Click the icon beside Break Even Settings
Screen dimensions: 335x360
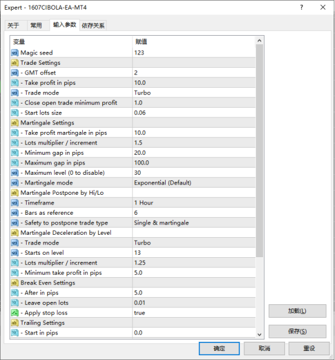click(15, 283)
